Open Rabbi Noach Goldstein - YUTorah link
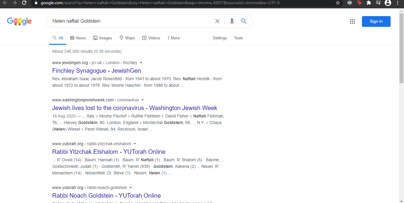404x203 pixels. 106,196
